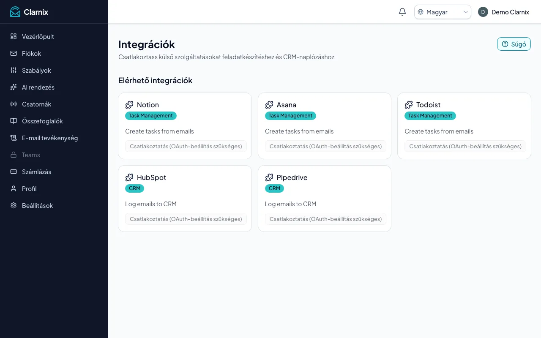Click the user avatar with letter D
The width and height of the screenshot is (541, 338).
pyautogui.click(x=483, y=12)
